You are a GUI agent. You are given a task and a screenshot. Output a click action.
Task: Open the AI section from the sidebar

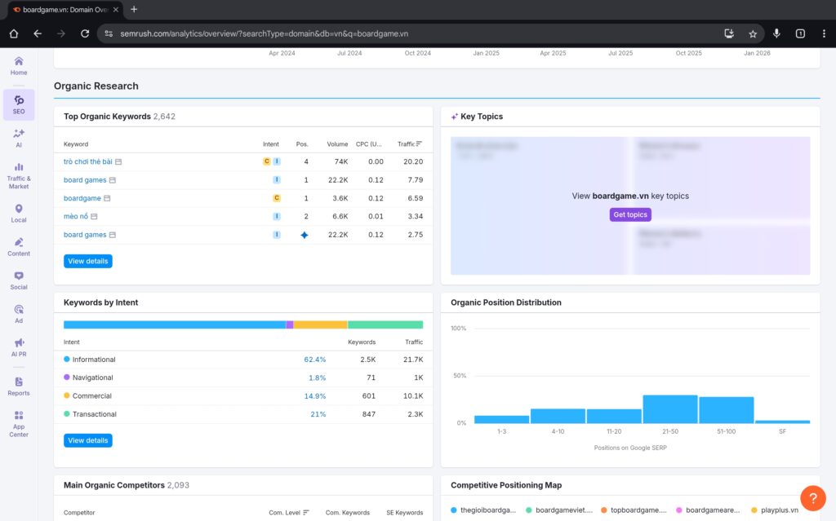point(18,139)
